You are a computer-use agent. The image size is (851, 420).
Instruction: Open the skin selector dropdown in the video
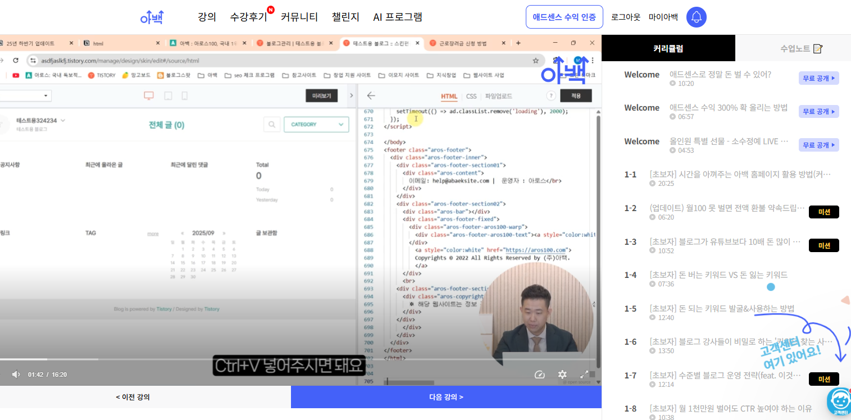pyautogui.click(x=25, y=96)
